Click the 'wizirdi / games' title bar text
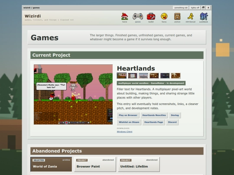Screen dimensions: 234x175 point(31,8)
